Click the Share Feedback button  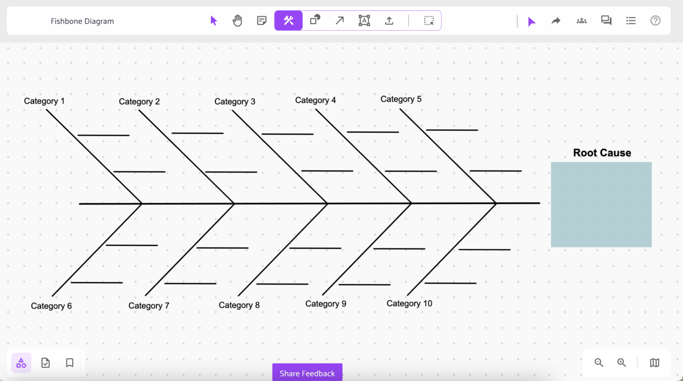coord(307,373)
